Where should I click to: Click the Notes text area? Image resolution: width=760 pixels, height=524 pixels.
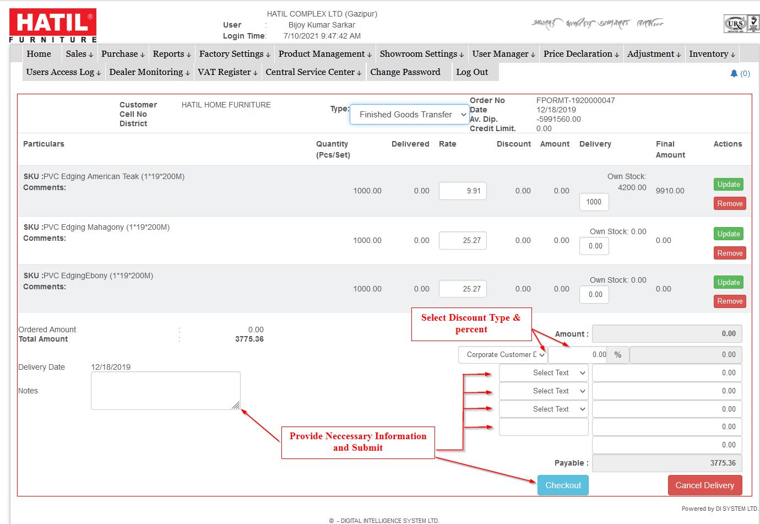pyautogui.click(x=166, y=391)
